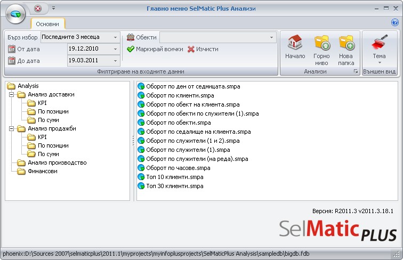Image resolution: width=403 pixels, height=260 pixels.
Task: Create a new folder with Нова папка
Action: [x=346, y=50]
